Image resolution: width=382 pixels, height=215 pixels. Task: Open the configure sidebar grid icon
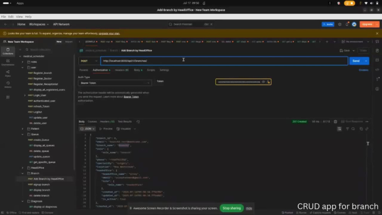(x=8, y=97)
